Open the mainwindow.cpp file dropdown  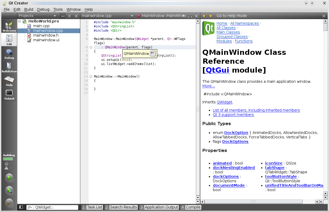click(132, 16)
